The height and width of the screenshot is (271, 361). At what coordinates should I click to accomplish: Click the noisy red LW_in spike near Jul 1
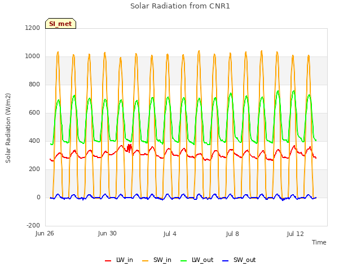[x=129, y=148]
